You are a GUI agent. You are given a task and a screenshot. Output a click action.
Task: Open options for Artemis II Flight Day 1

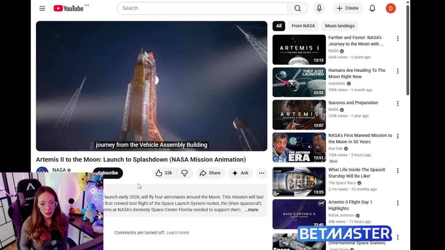[398, 203]
